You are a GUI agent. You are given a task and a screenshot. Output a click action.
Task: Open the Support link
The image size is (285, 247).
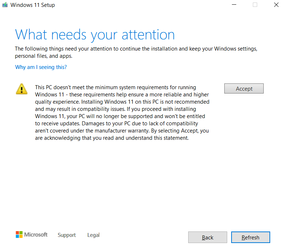(67, 235)
